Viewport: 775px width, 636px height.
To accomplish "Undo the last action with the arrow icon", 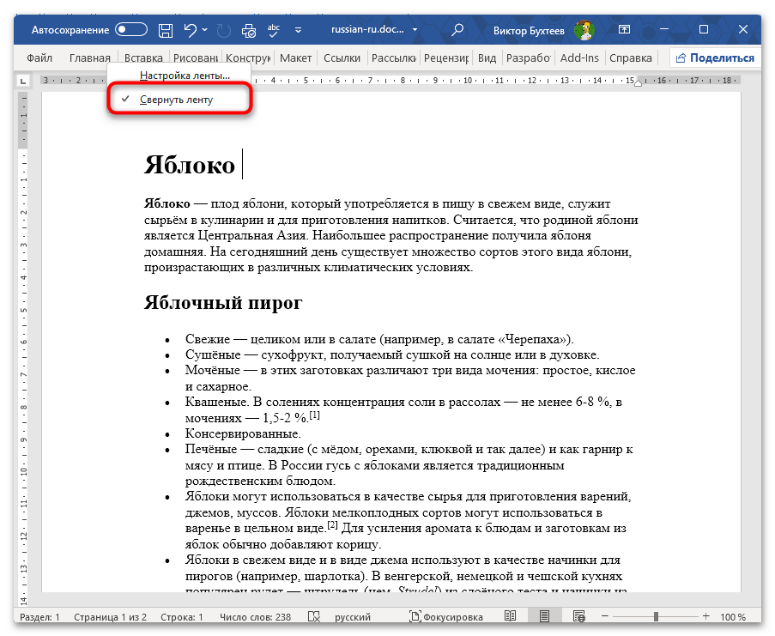I will tap(191, 30).
